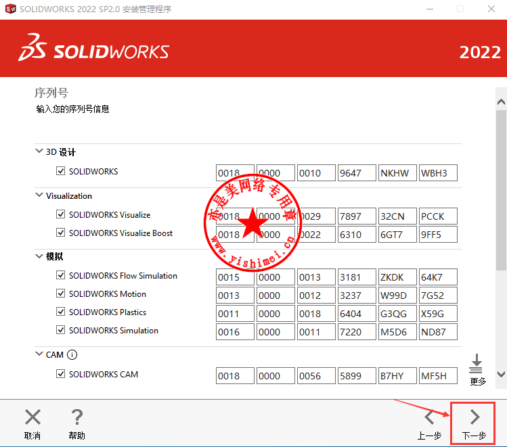507x447 pixels.
Task: Click Visualize serial field PCCK
Action: 438,216
